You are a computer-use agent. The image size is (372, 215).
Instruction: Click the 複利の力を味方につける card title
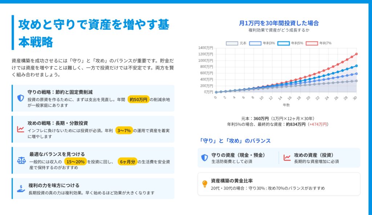54,185
